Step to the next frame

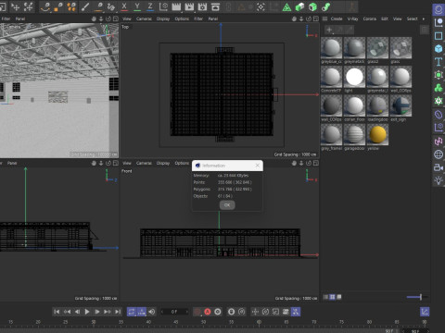[97, 312]
